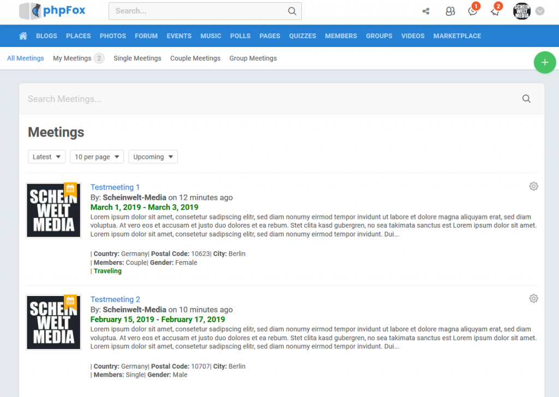Open friend requests icon in header

(450, 11)
